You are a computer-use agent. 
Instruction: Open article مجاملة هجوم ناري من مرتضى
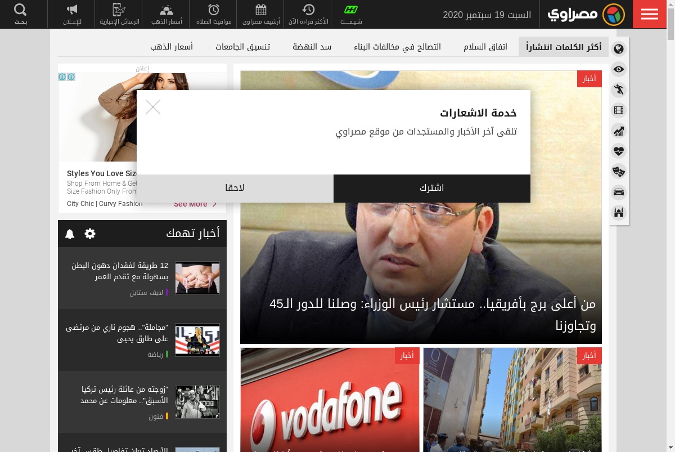coord(118,333)
